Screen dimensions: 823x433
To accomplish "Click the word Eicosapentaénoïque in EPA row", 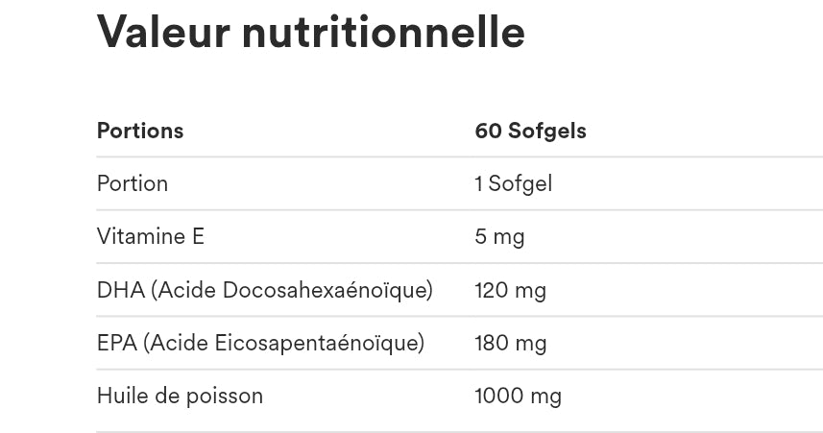I will tap(319, 344).
